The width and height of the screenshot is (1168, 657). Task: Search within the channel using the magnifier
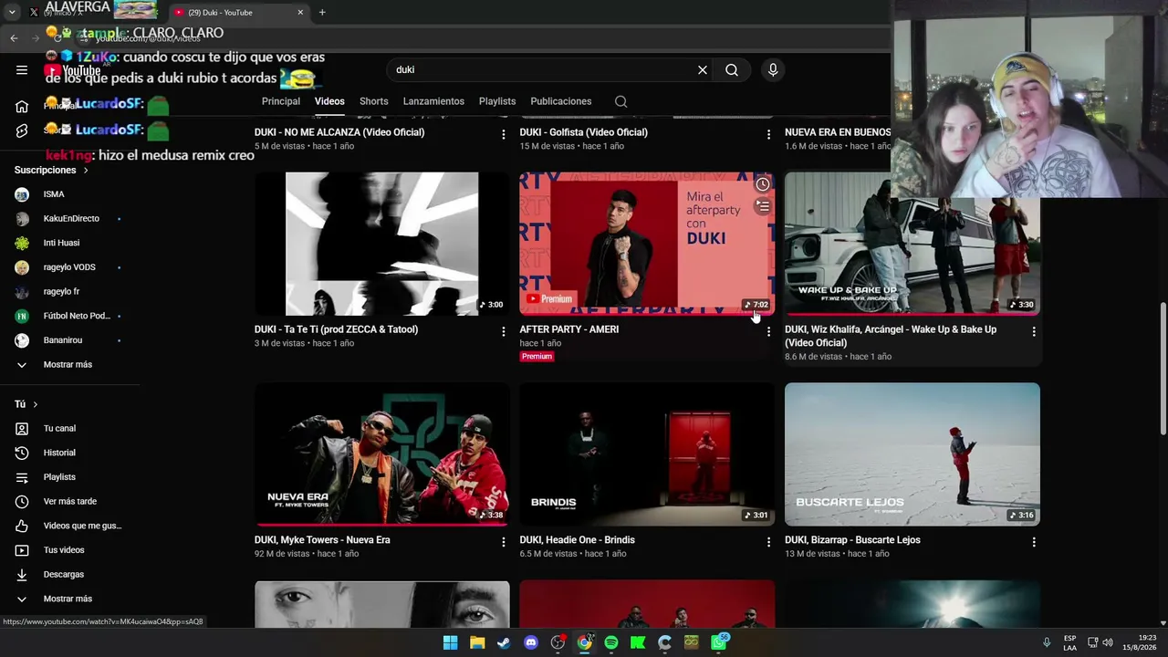pos(620,101)
